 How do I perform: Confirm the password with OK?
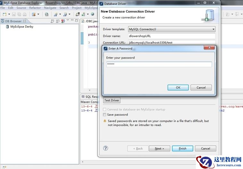pyautogui.click(x=178, y=87)
